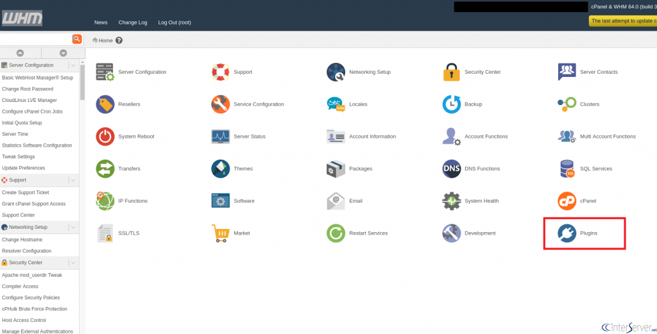The height and width of the screenshot is (334, 657).
Task: Open the System Health icon
Action: (x=451, y=201)
